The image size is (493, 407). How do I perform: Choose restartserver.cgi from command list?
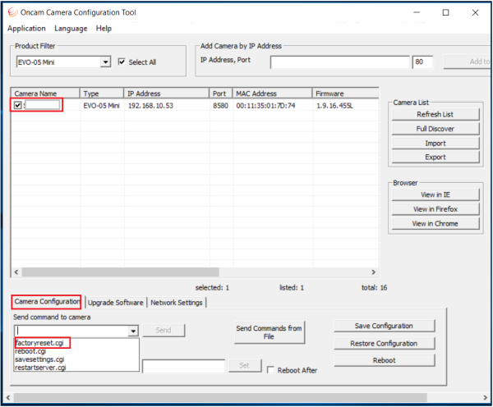tap(40, 368)
